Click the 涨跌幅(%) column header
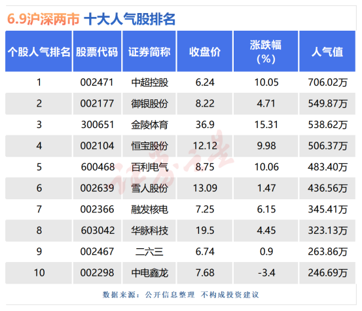Viewport: 362px width, 311px height. (x=266, y=51)
